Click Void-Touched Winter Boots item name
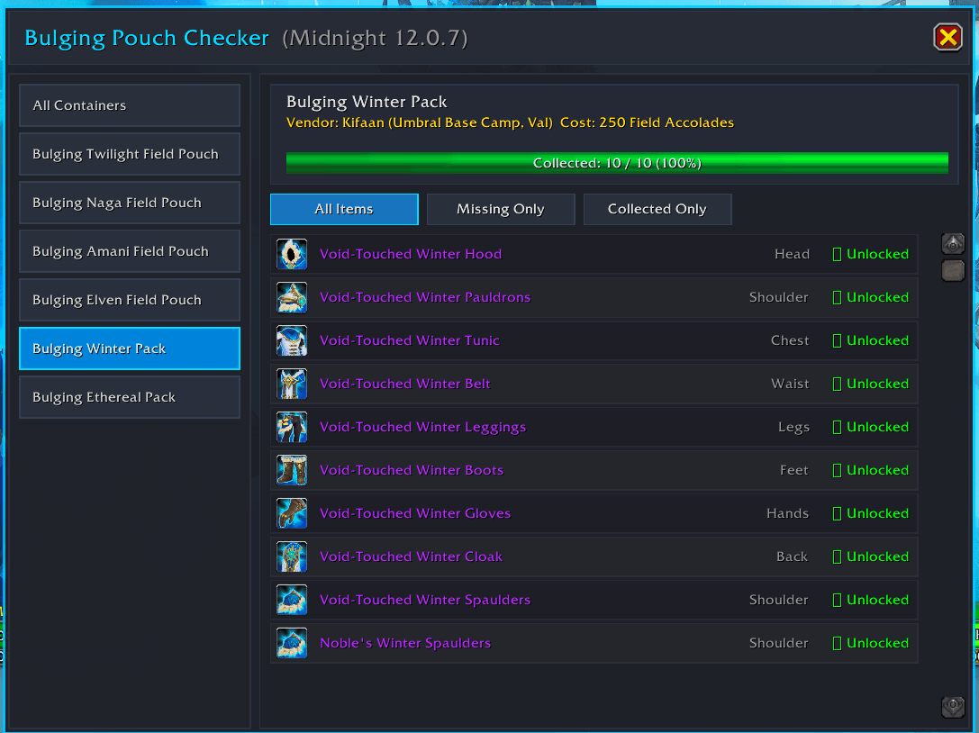 [412, 470]
